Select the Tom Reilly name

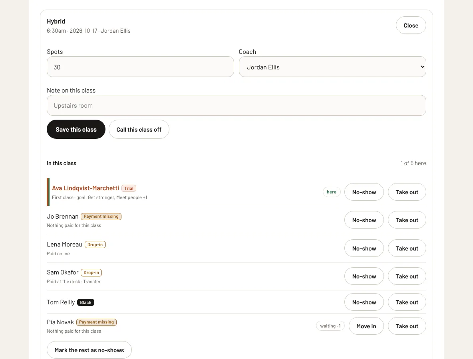tap(61, 302)
